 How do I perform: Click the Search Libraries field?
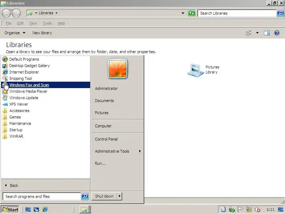point(237,13)
